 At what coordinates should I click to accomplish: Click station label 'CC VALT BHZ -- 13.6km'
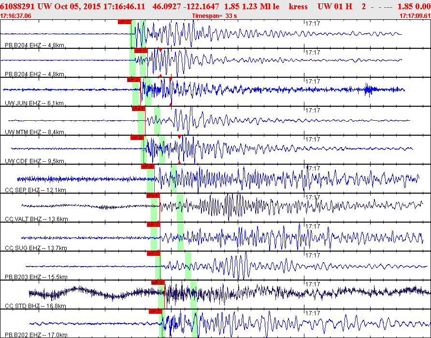point(37,219)
